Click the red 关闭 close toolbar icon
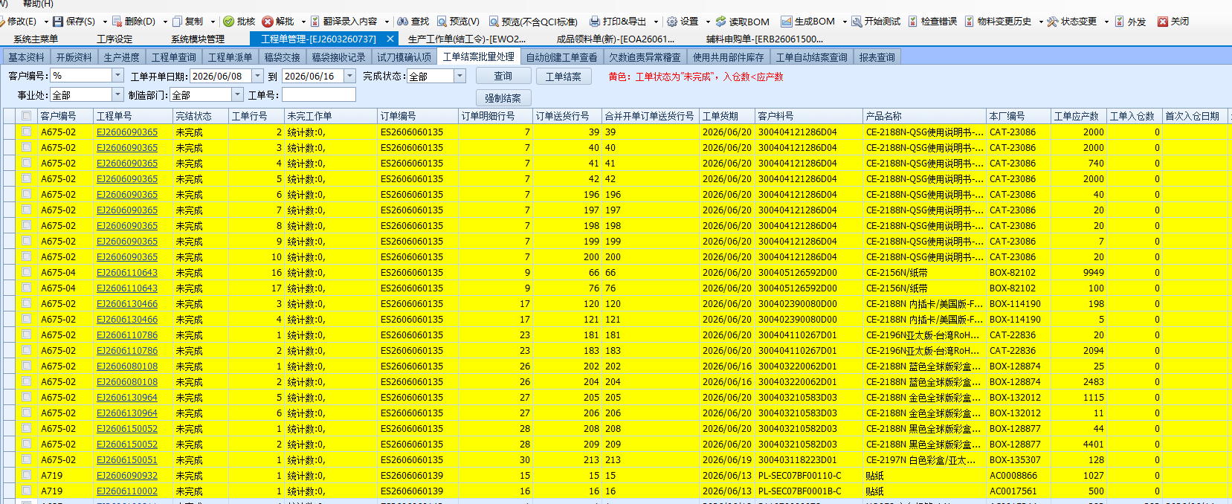Screen dimensions: 1232x504 [1163, 22]
